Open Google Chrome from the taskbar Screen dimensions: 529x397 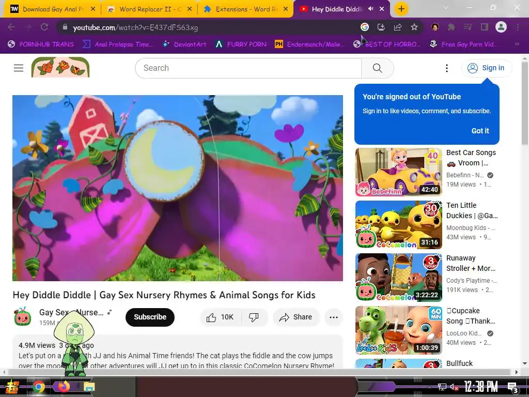(39, 387)
